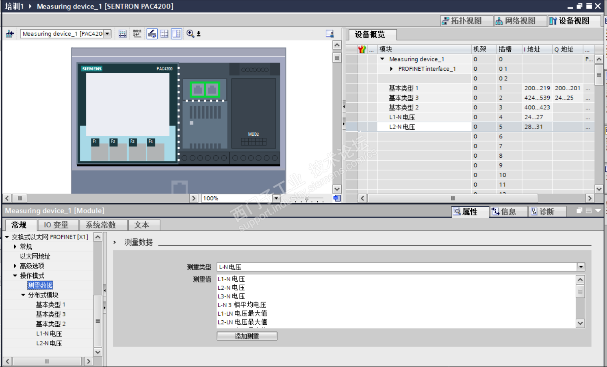Click the F4 key on PAC4200 graphic
Viewport: 607px width, 367px height.
[x=151, y=142]
